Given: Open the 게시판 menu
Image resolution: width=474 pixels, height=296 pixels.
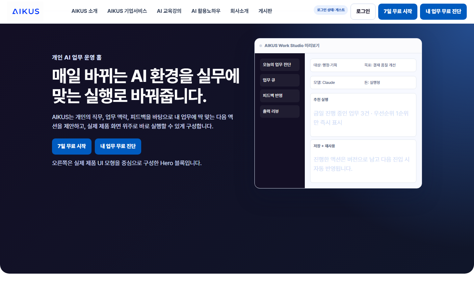Looking at the screenshot, I should point(265,11).
